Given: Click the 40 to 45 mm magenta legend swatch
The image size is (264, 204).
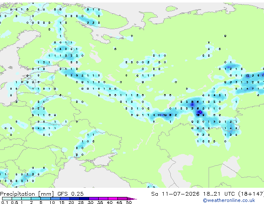Looking at the screenshot, I should coord(113,199).
